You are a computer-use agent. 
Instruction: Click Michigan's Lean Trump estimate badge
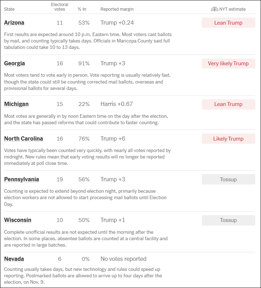coord(228,104)
